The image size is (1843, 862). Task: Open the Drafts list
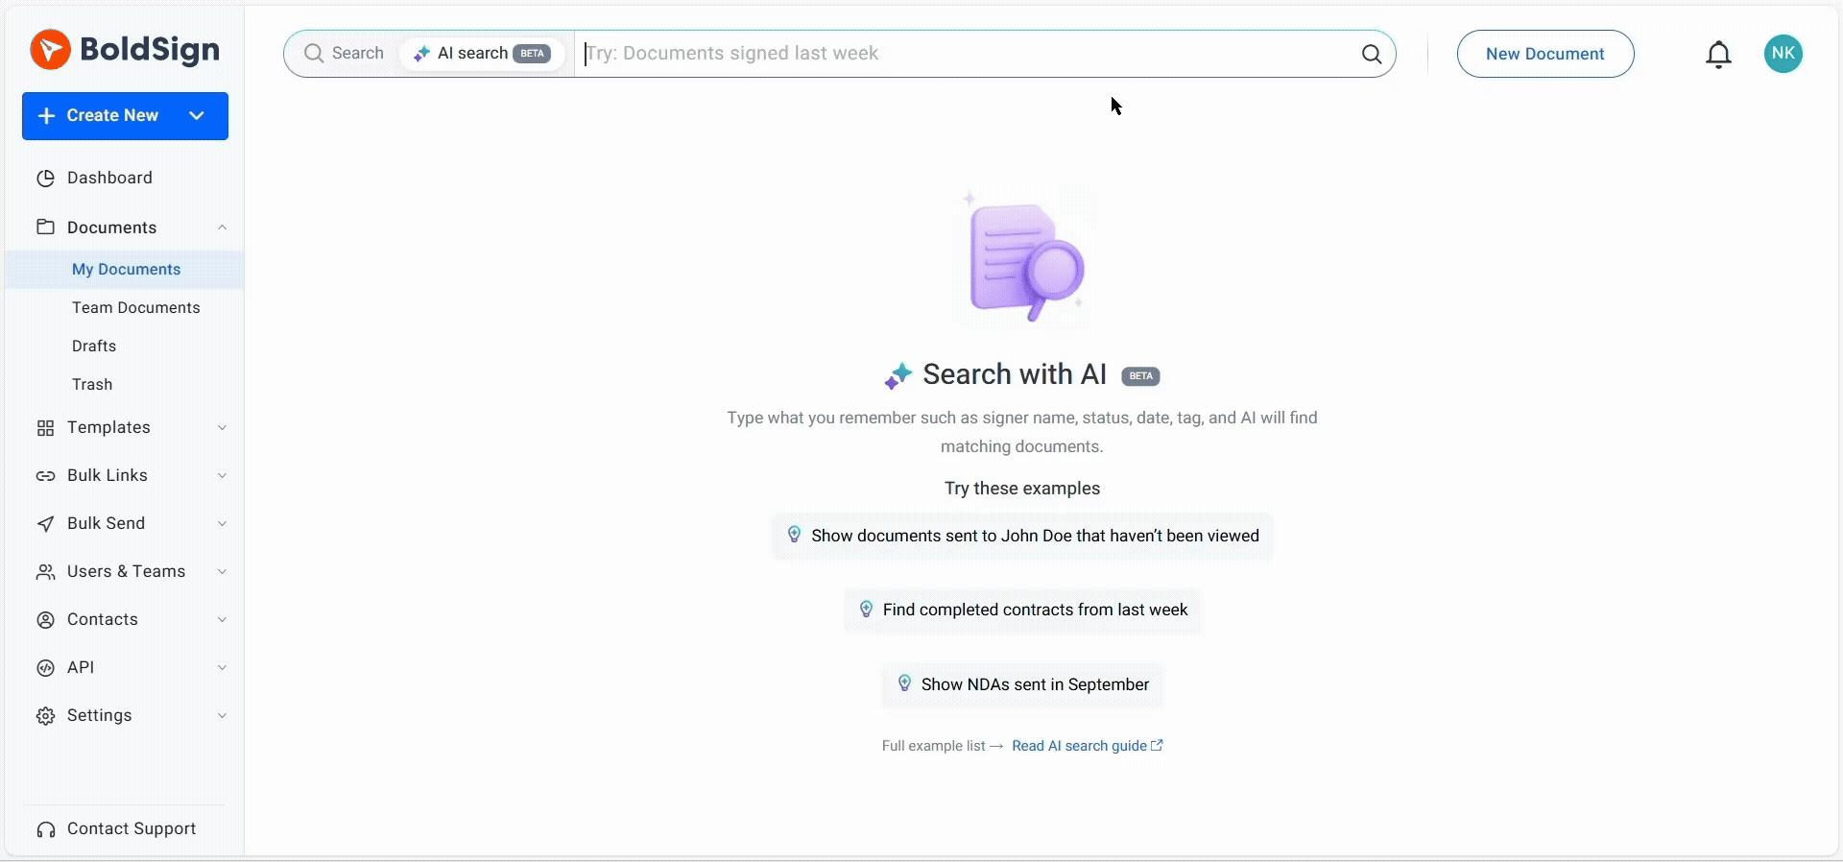[94, 347]
